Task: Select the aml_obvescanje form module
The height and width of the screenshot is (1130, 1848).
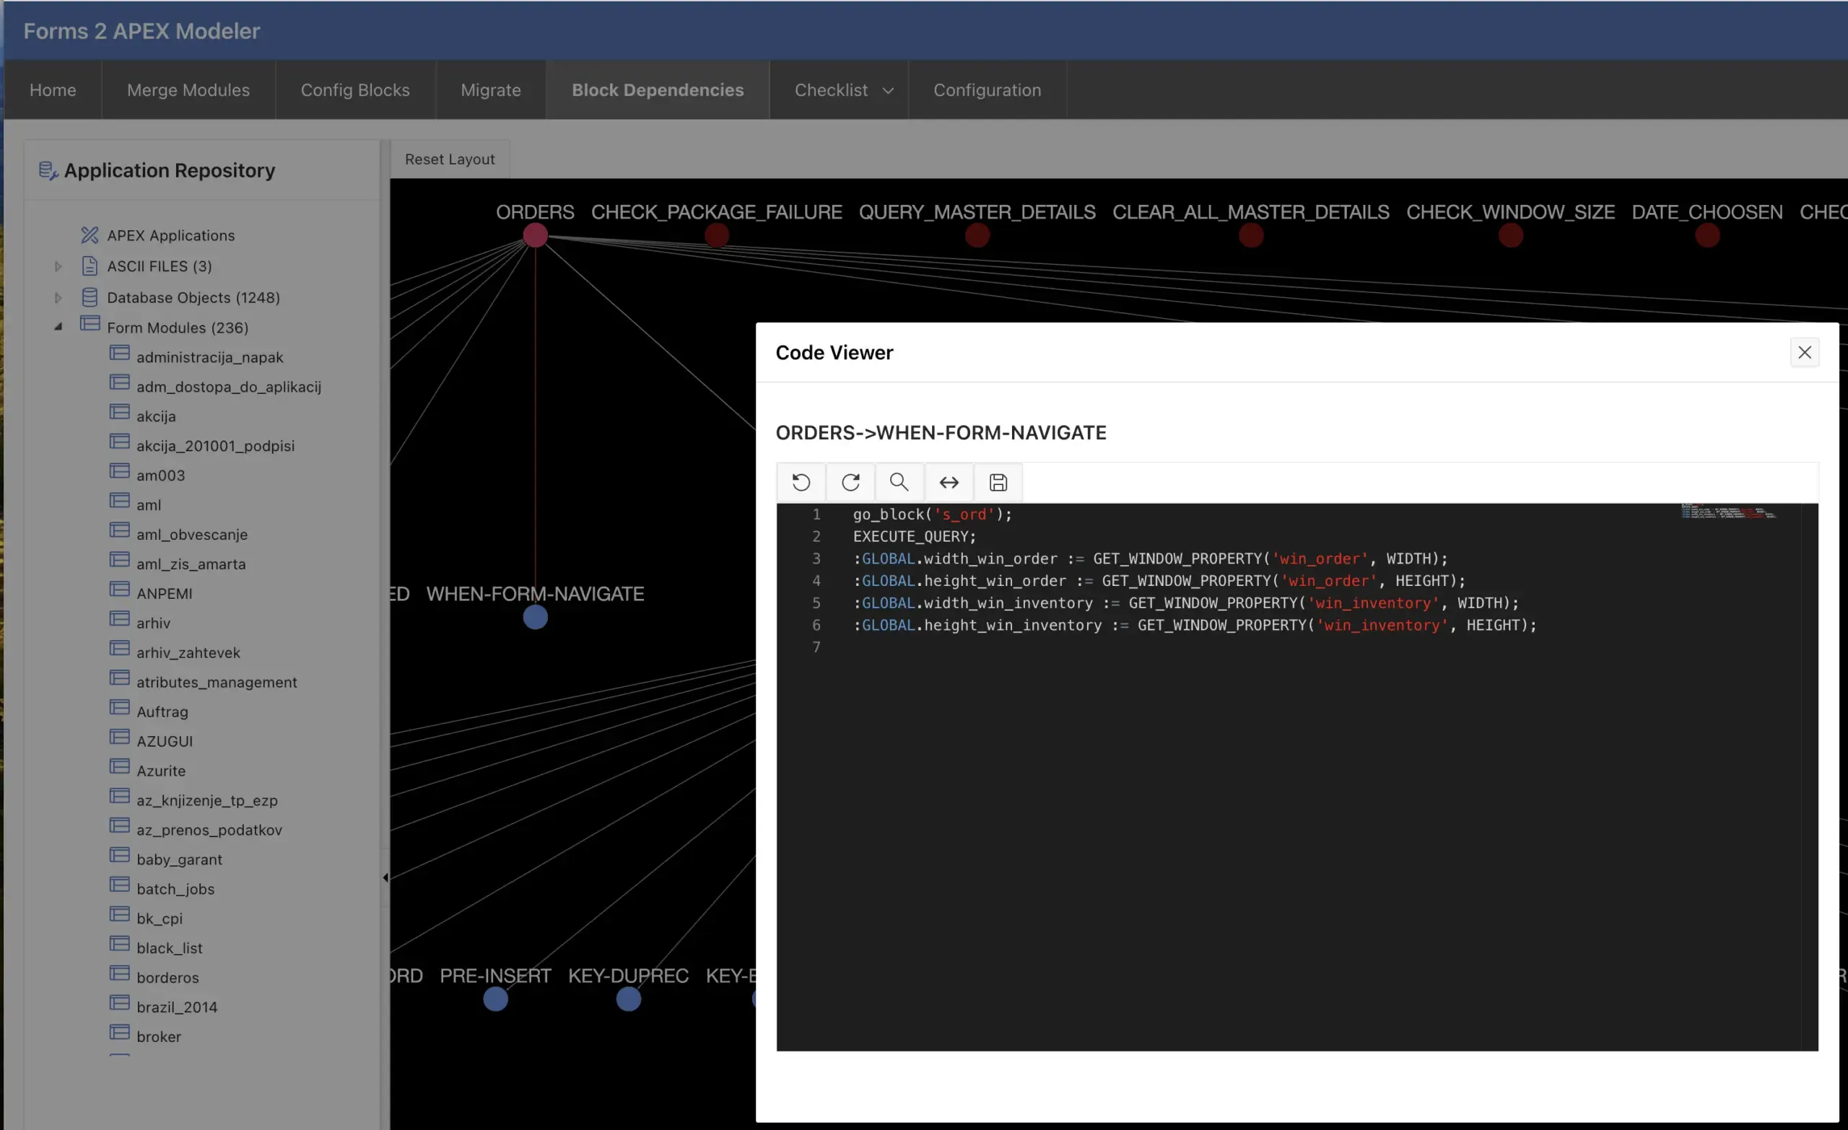Action: [x=191, y=534]
